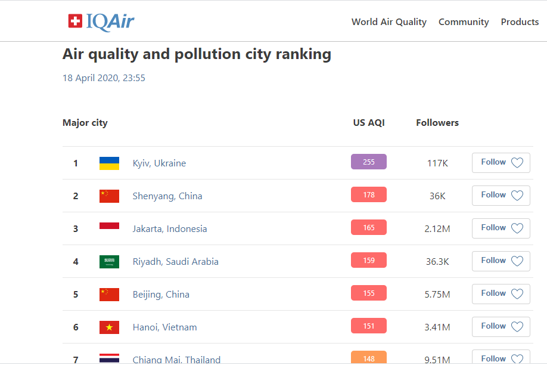Image resolution: width=547 pixels, height=365 pixels.
Task: Open the Community menu
Action: pos(464,22)
